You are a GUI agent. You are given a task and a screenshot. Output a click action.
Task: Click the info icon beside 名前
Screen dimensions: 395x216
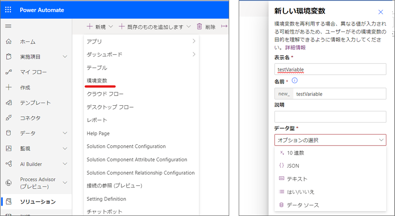[x=294, y=81]
